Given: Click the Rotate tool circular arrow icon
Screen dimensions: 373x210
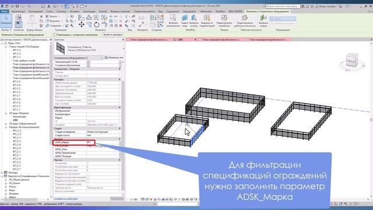Looking at the screenshot, I should [x=97, y=24].
